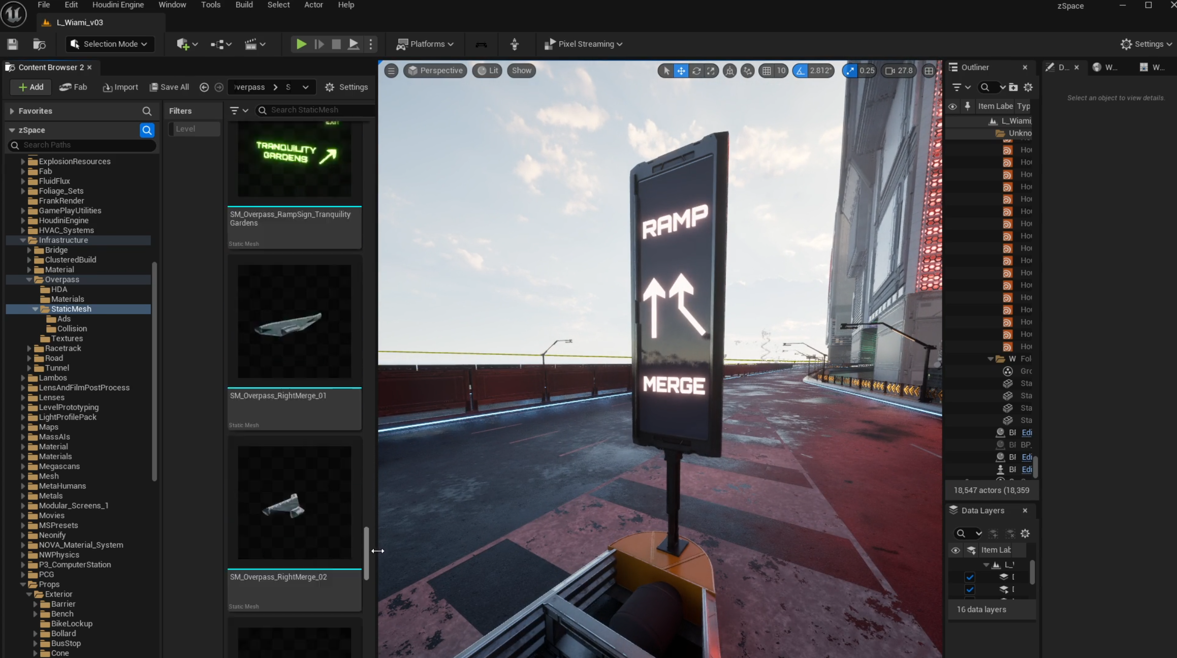This screenshot has height=658, width=1177.
Task: Click the Lit view mode button
Action: pyautogui.click(x=488, y=71)
